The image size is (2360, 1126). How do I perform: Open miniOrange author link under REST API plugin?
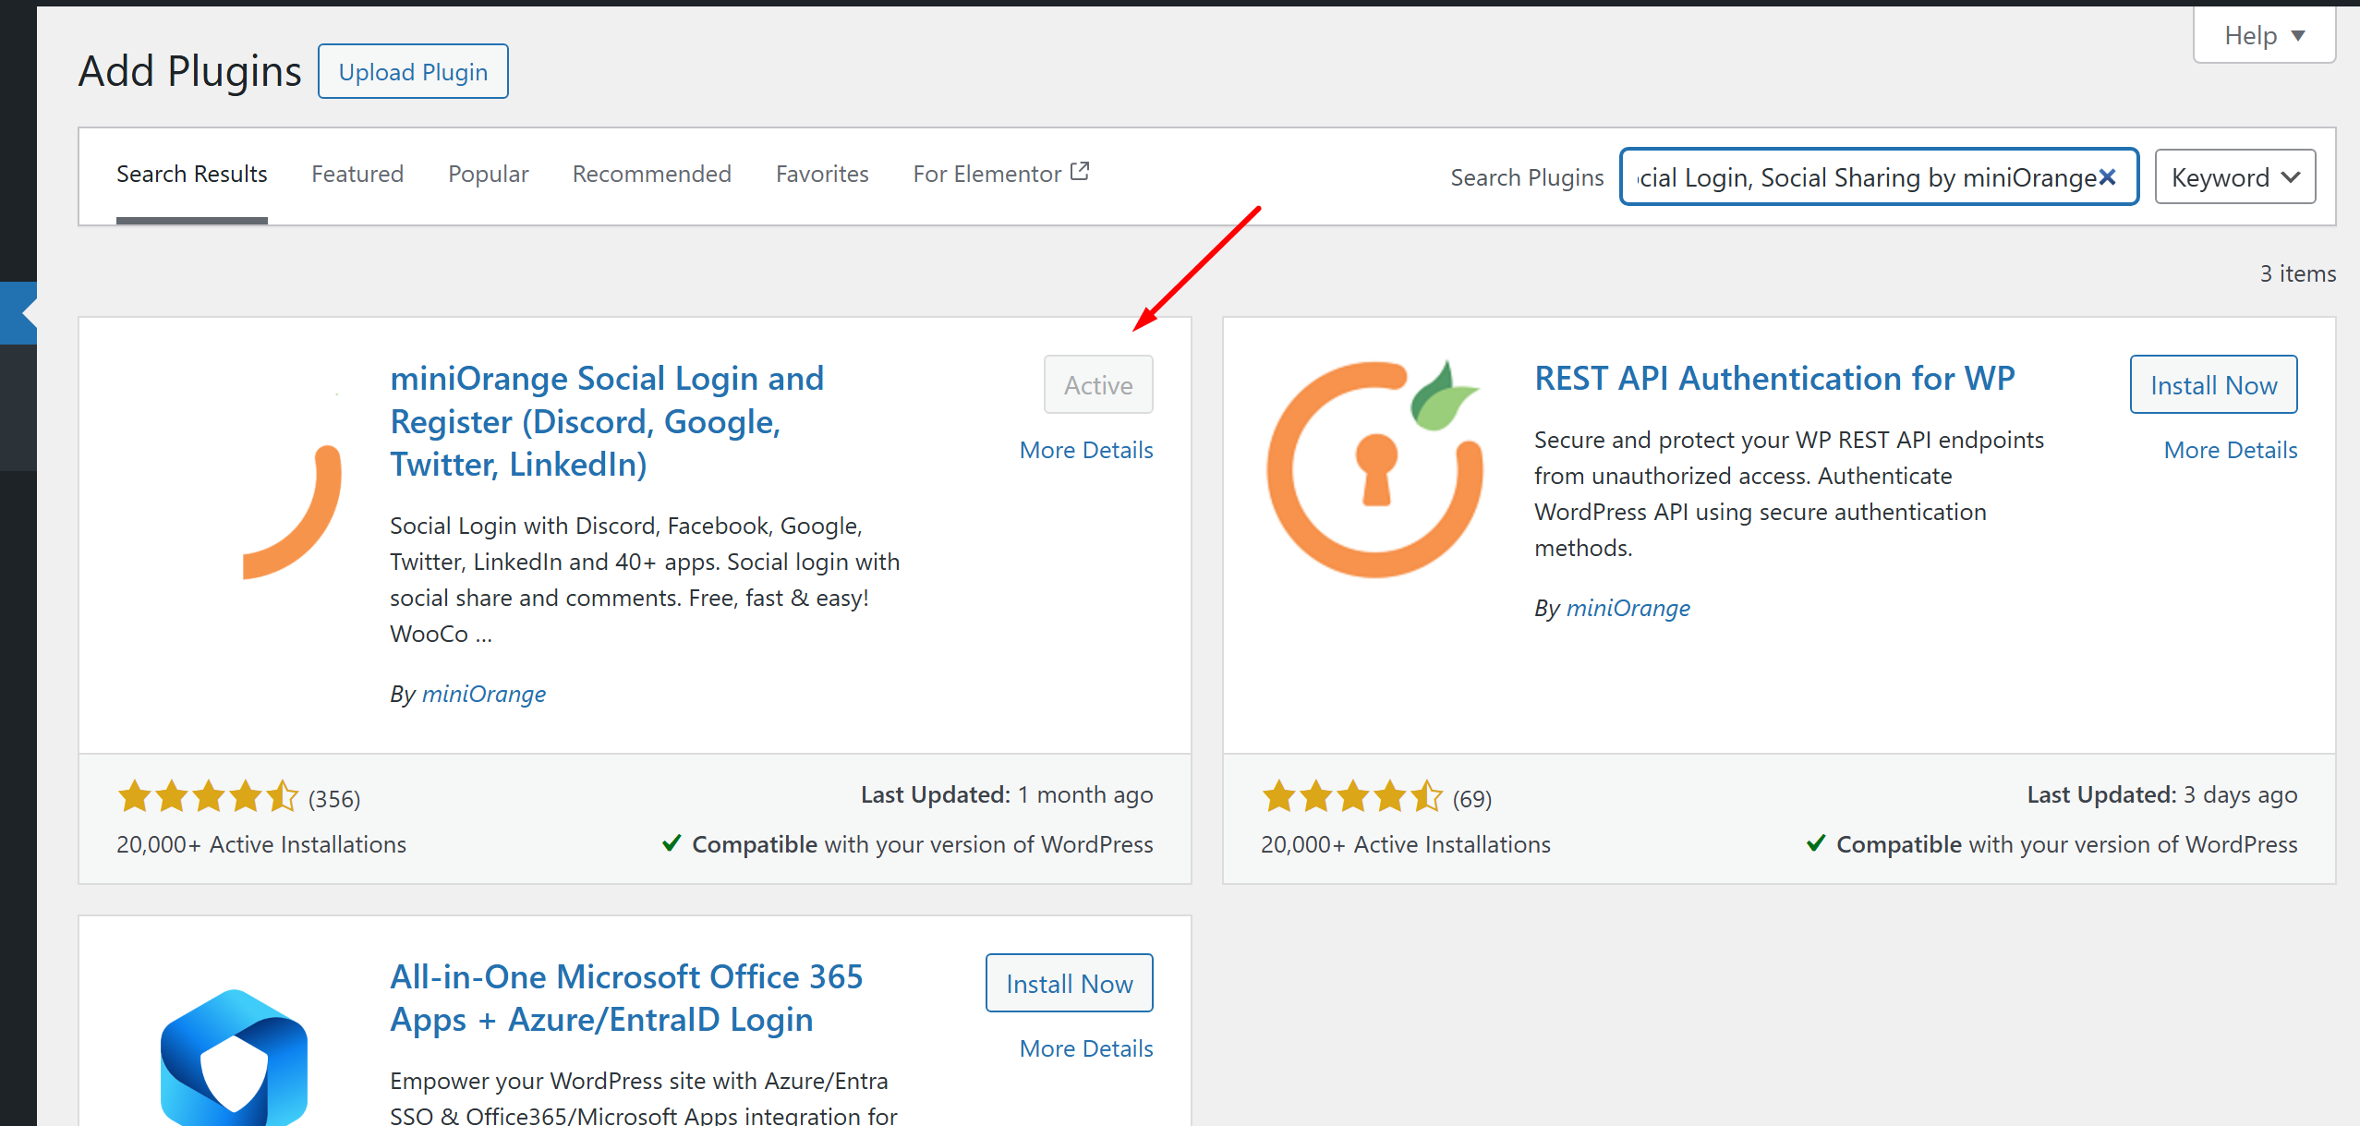click(x=1628, y=608)
